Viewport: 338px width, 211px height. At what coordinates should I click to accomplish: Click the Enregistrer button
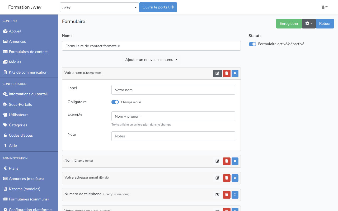click(289, 23)
